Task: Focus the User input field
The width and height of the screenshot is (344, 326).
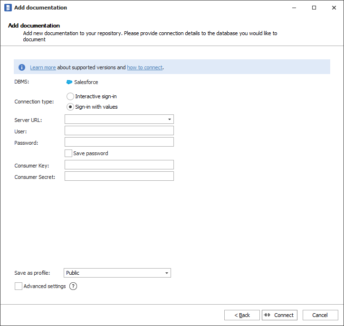Action: (x=119, y=130)
